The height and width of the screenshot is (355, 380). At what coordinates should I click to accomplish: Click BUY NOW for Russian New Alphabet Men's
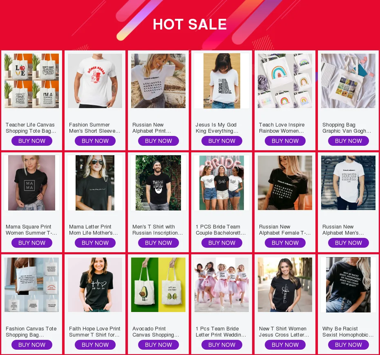[349, 243]
